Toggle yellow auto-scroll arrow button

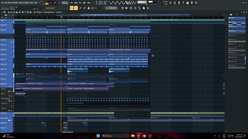(x=76, y=8)
